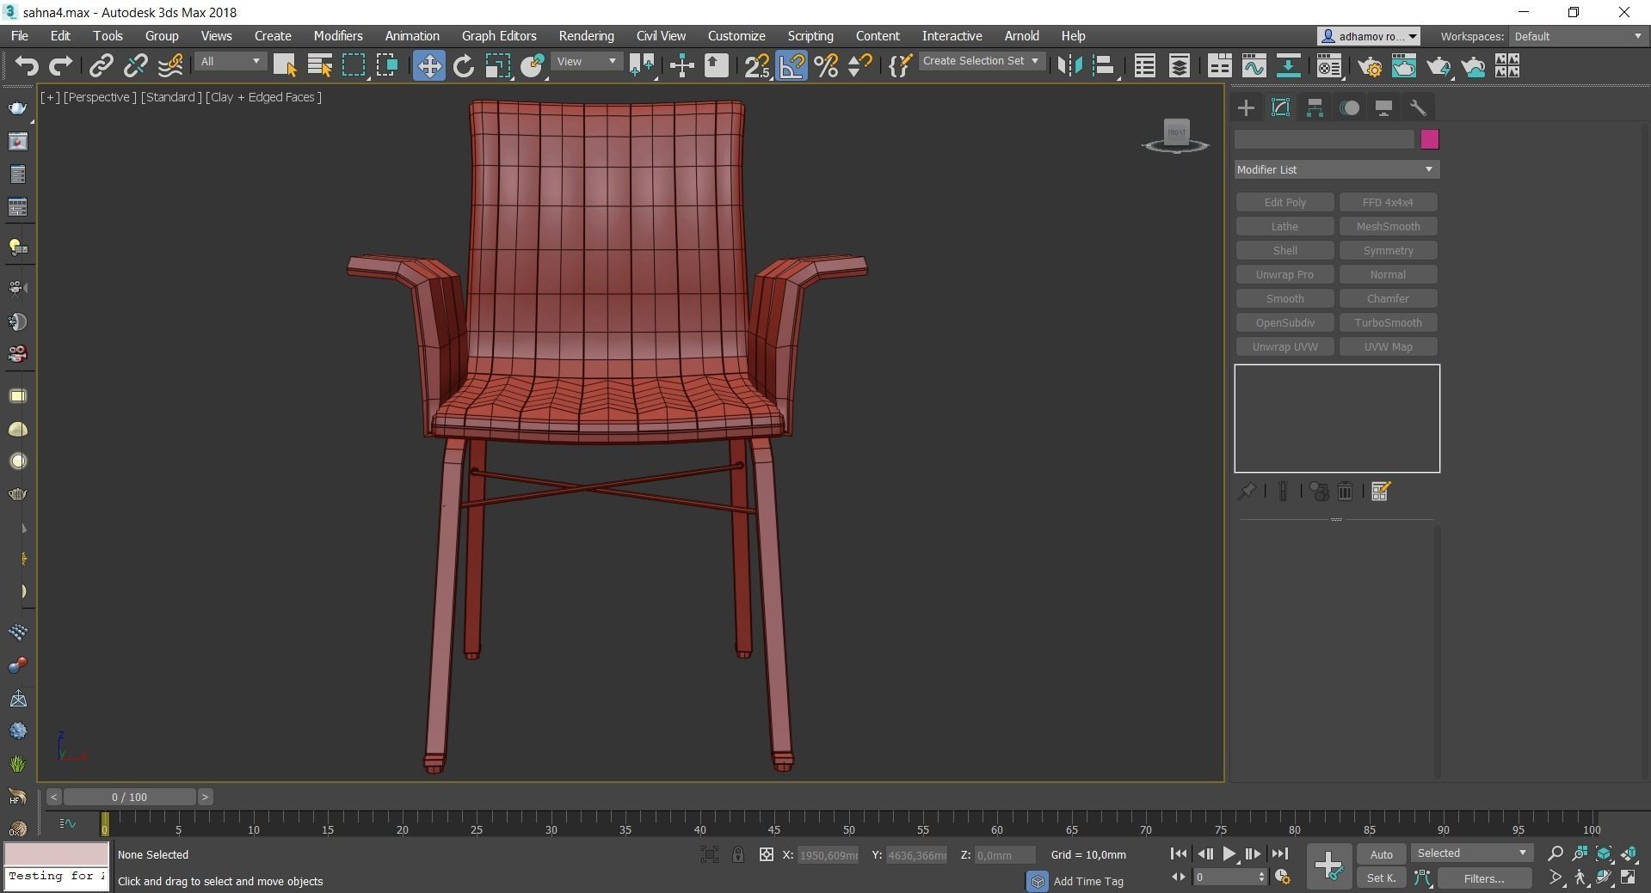1651x893 pixels.
Task: Open the Render Setup dialog icon
Action: (1370, 65)
